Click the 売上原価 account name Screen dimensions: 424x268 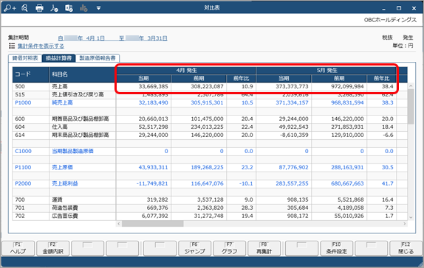(62, 167)
